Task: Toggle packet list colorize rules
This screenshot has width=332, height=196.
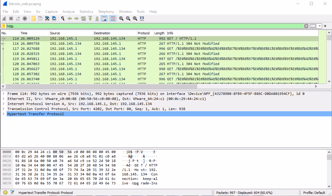Action: [113, 18]
